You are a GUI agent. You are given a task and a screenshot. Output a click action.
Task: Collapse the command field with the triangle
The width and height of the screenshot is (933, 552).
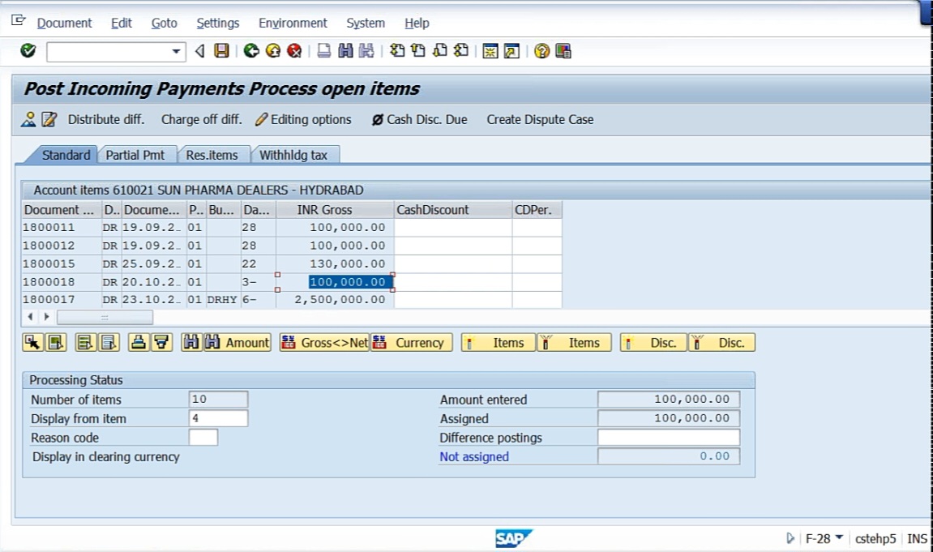click(200, 52)
